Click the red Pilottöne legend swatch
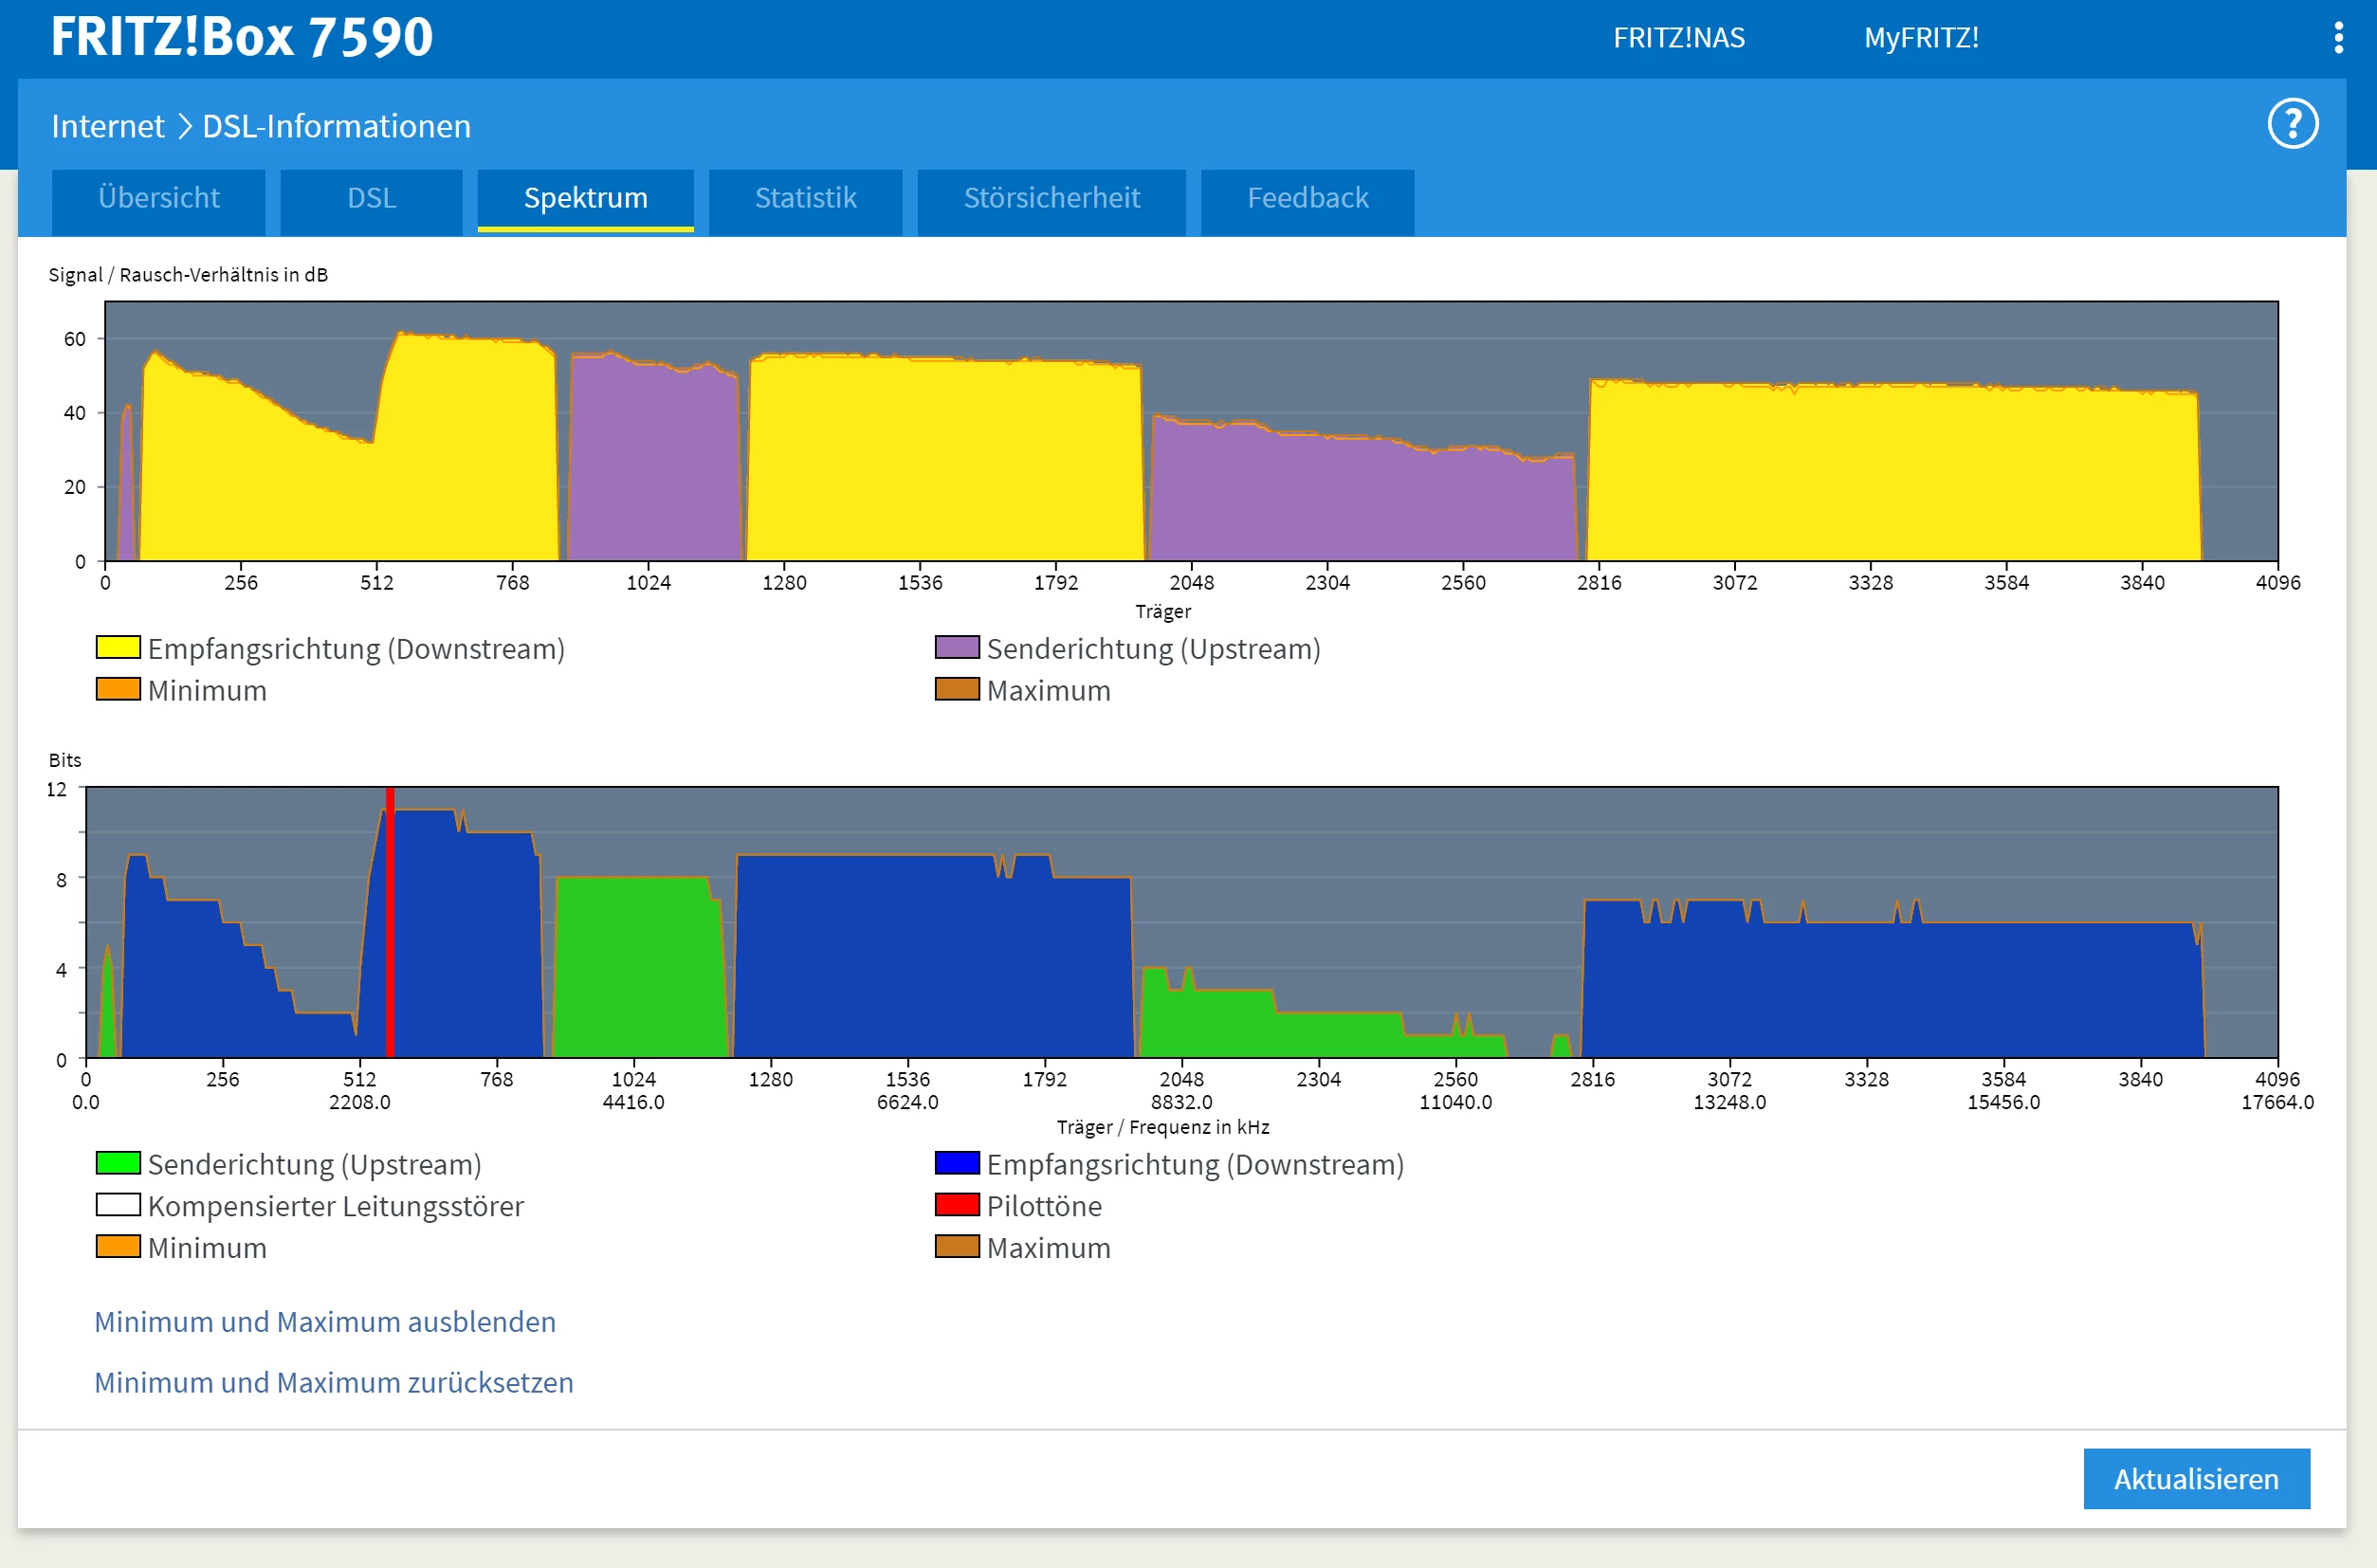Screen dimensions: 2377x1568 [x=956, y=1205]
